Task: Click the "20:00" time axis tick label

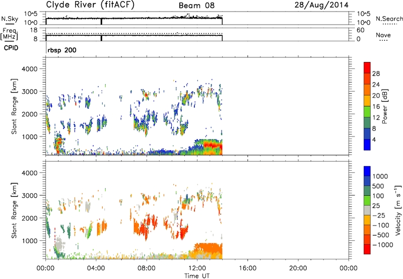Action: click(298, 268)
